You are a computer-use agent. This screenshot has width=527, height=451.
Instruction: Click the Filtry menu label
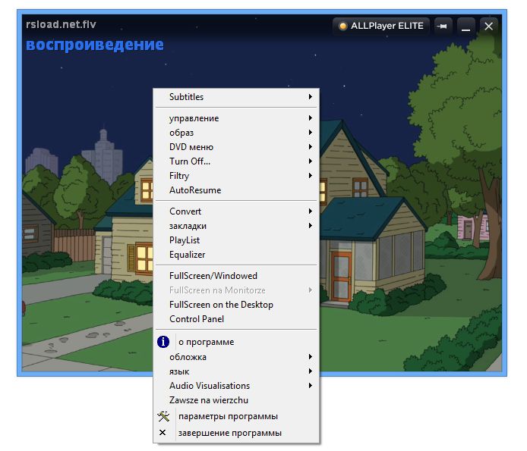(179, 176)
